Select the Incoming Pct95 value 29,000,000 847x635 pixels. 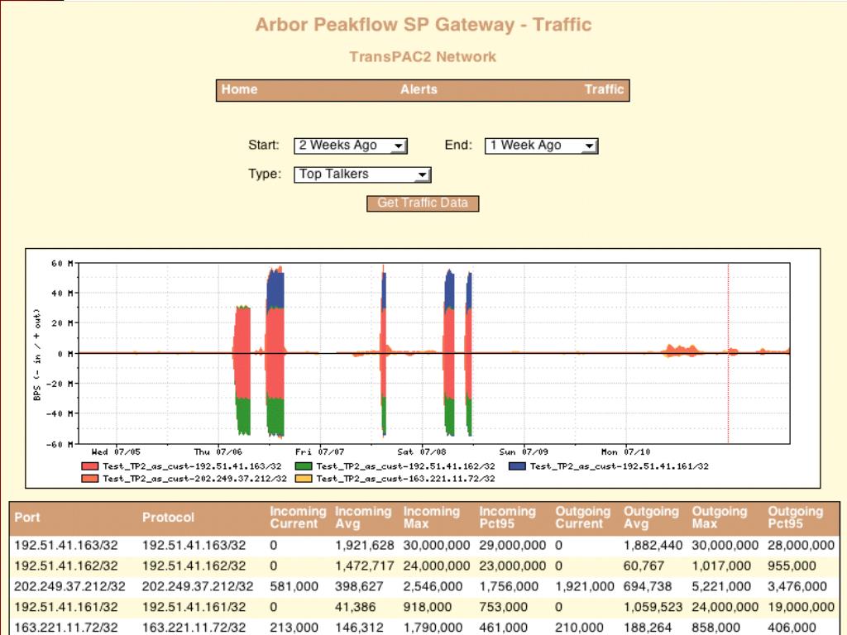[513, 546]
